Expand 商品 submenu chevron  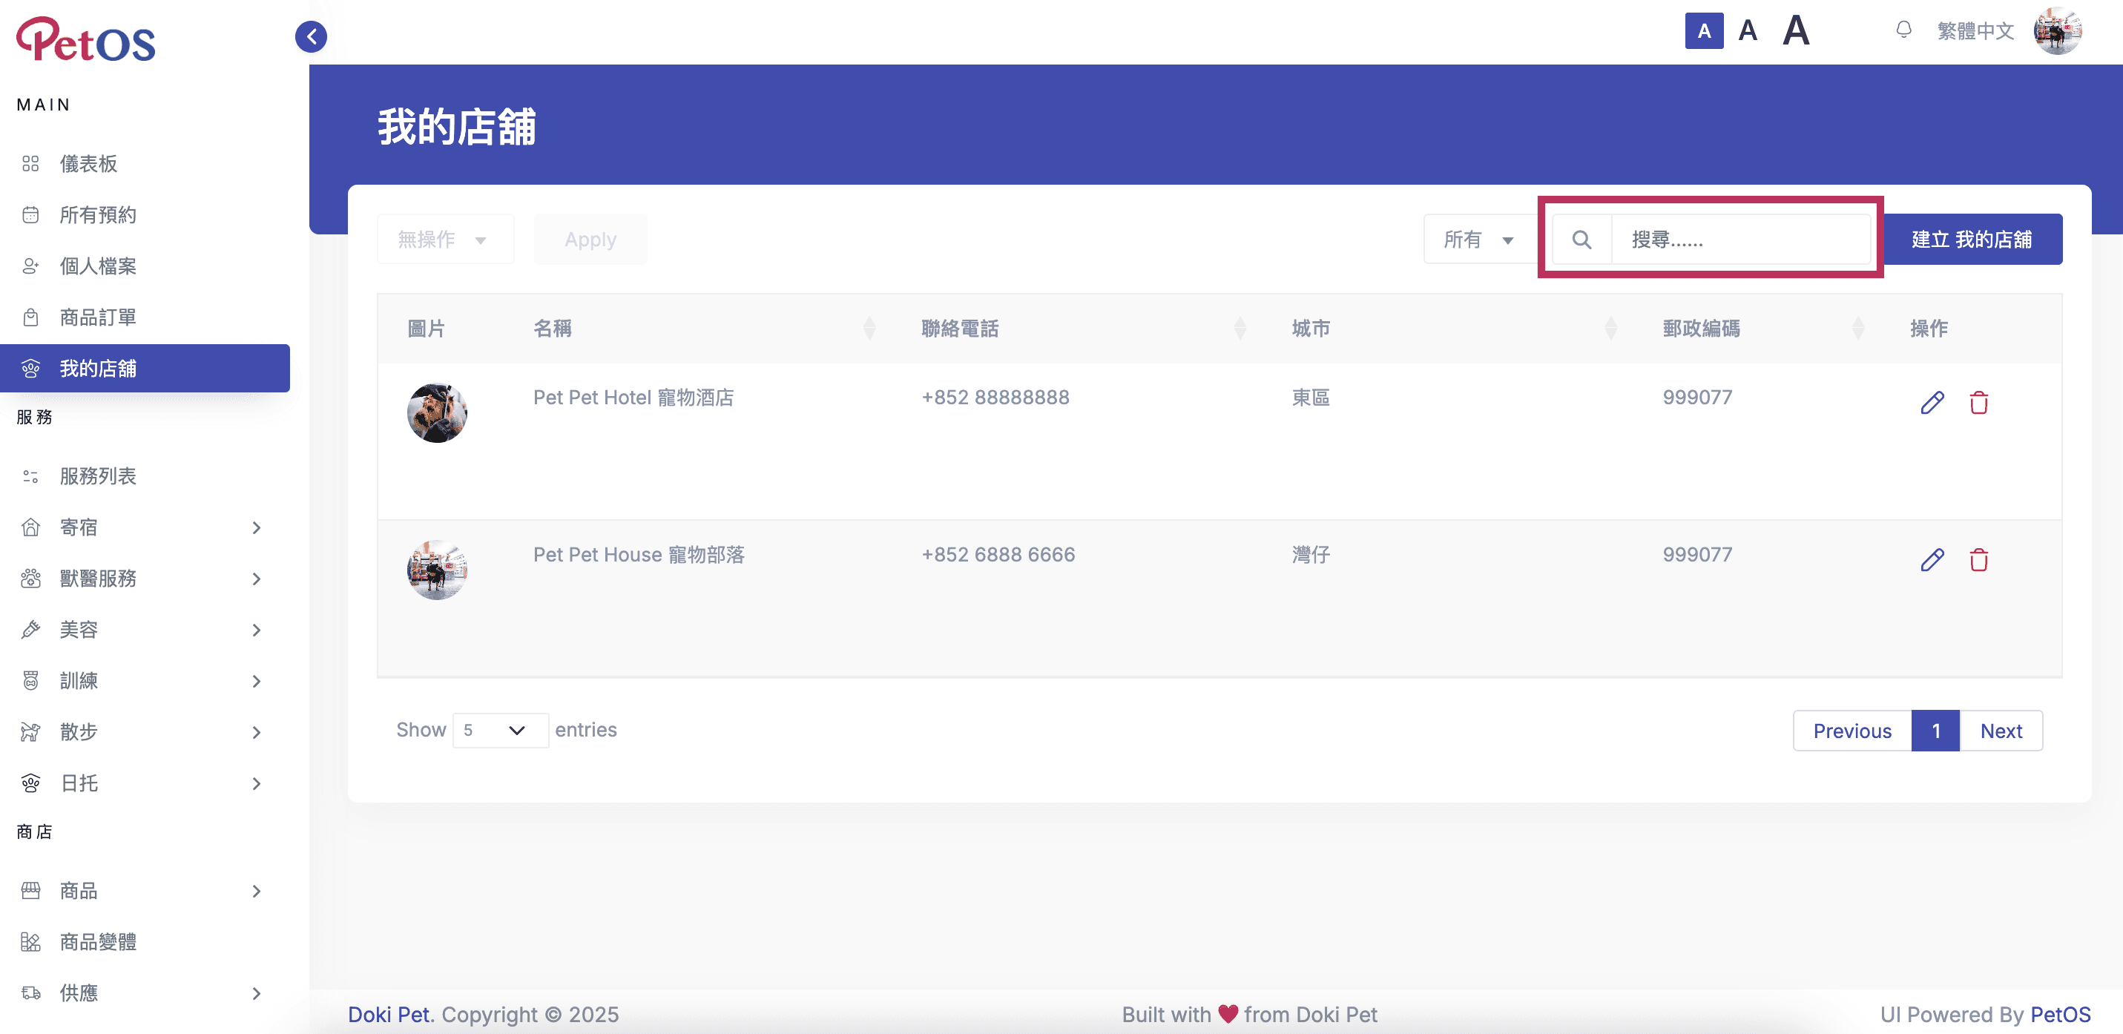[257, 891]
